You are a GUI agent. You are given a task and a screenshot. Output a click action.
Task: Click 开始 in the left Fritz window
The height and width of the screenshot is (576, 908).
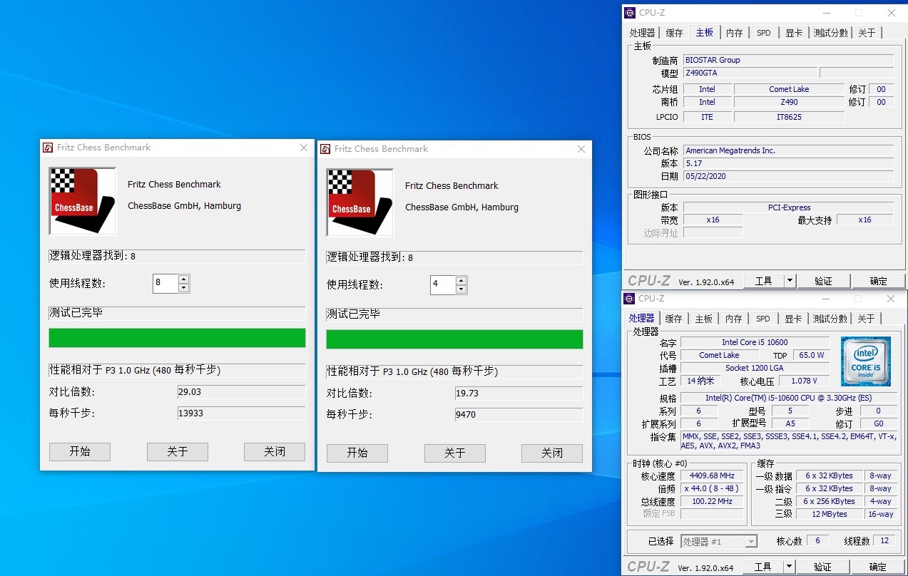[x=80, y=451]
